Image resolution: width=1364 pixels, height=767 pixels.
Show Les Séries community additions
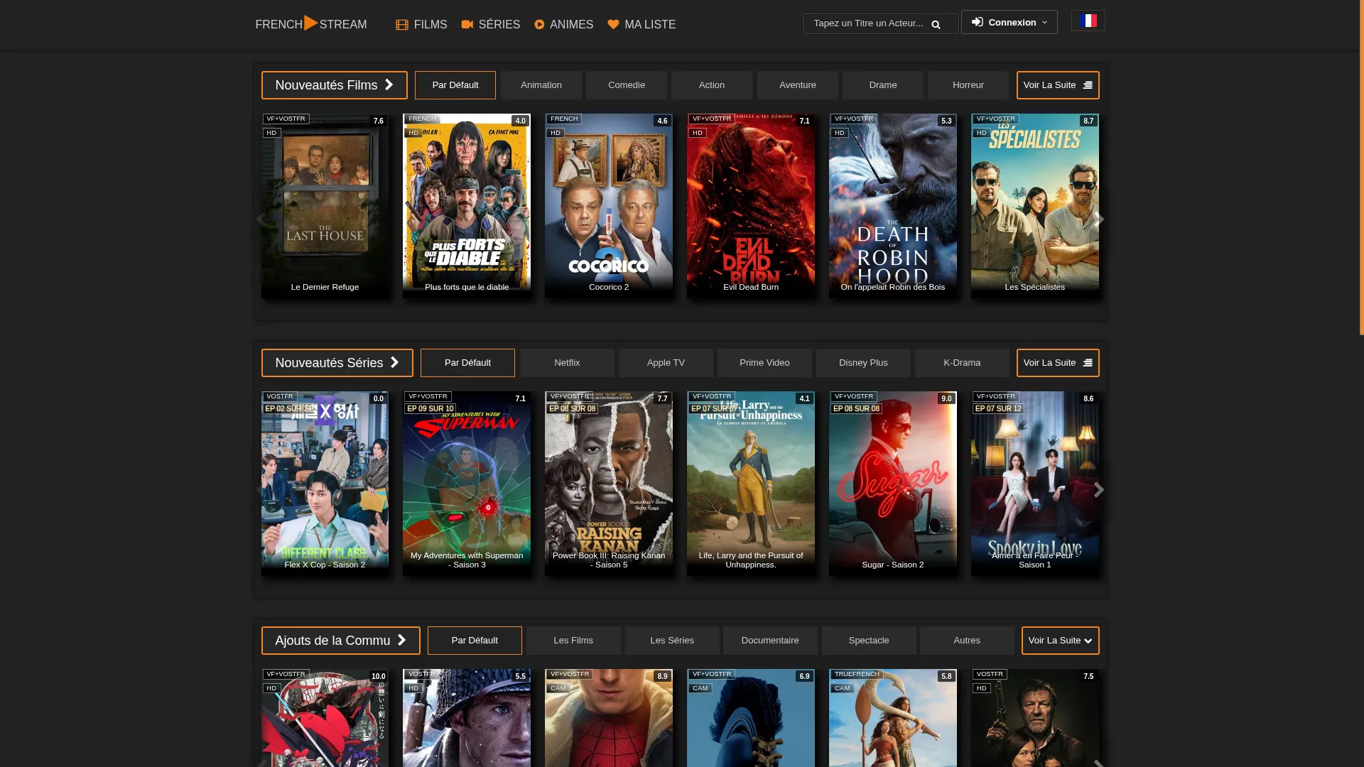coord(672,641)
